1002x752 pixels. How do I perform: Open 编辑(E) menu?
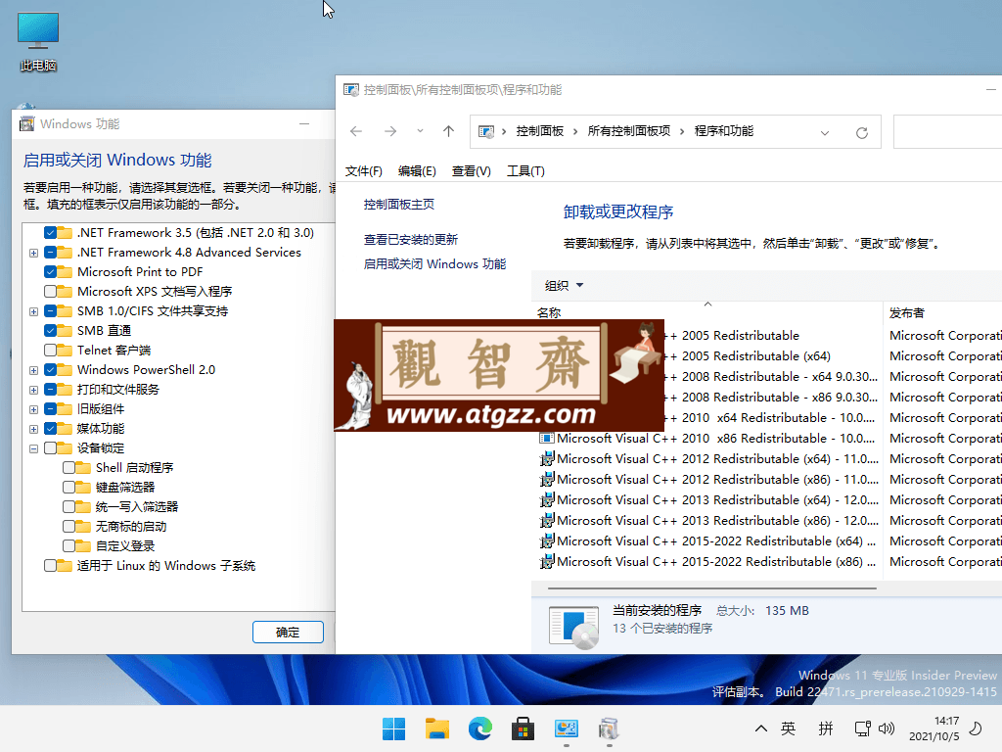pos(417,170)
